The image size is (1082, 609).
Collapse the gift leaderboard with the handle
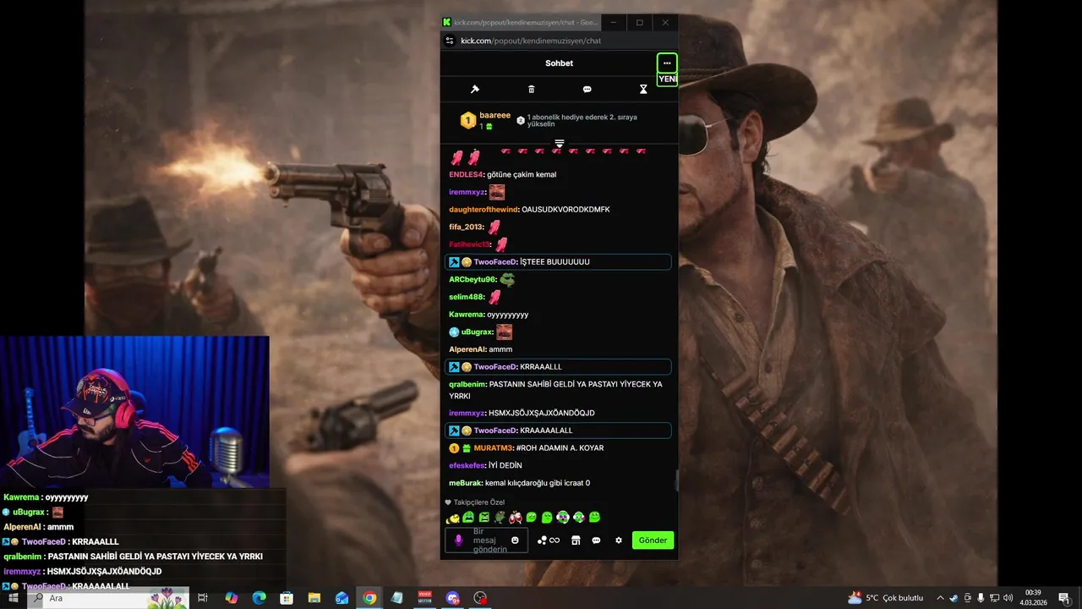(x=559, y=143)
